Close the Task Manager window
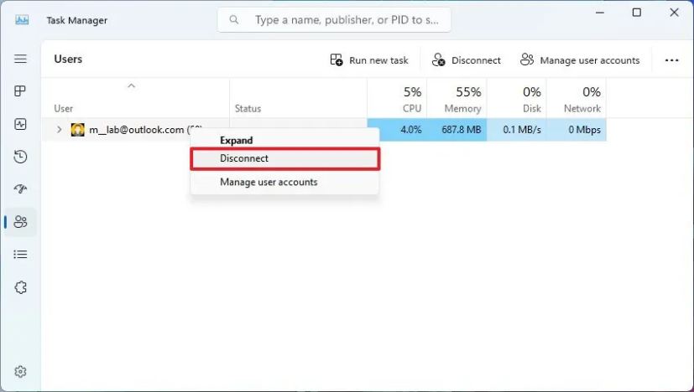Image resolution: width=694 pixels, height=392 pixels. click(x=674, y=13)
